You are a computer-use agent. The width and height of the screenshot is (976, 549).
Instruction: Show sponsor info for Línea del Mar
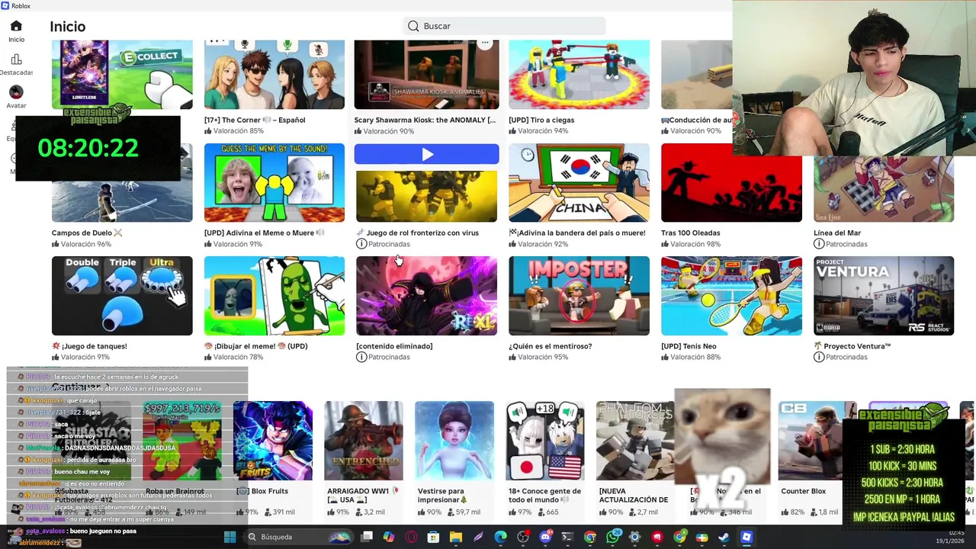click(819, 244)
